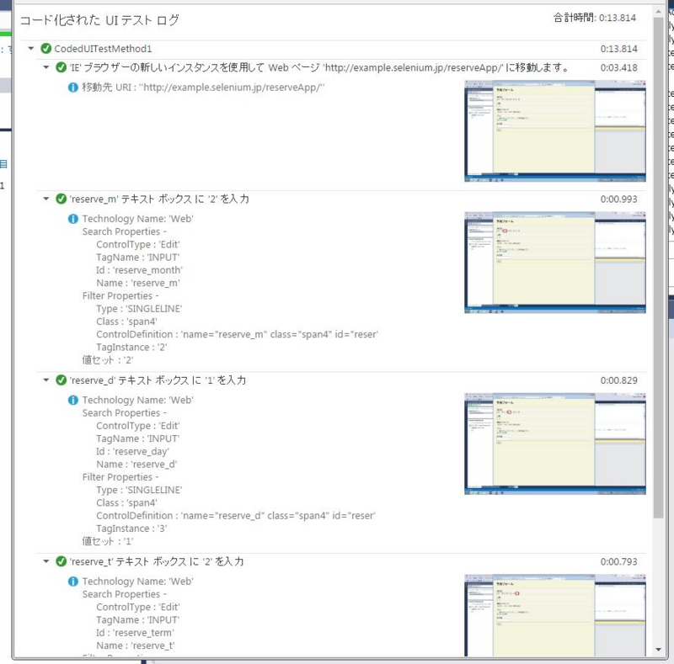The height and width of the screenshot is (664, 674).
Task: Select the "'reserve_d' テキスト ボックス に '1' を入力" row
Action: pos(158,380)
